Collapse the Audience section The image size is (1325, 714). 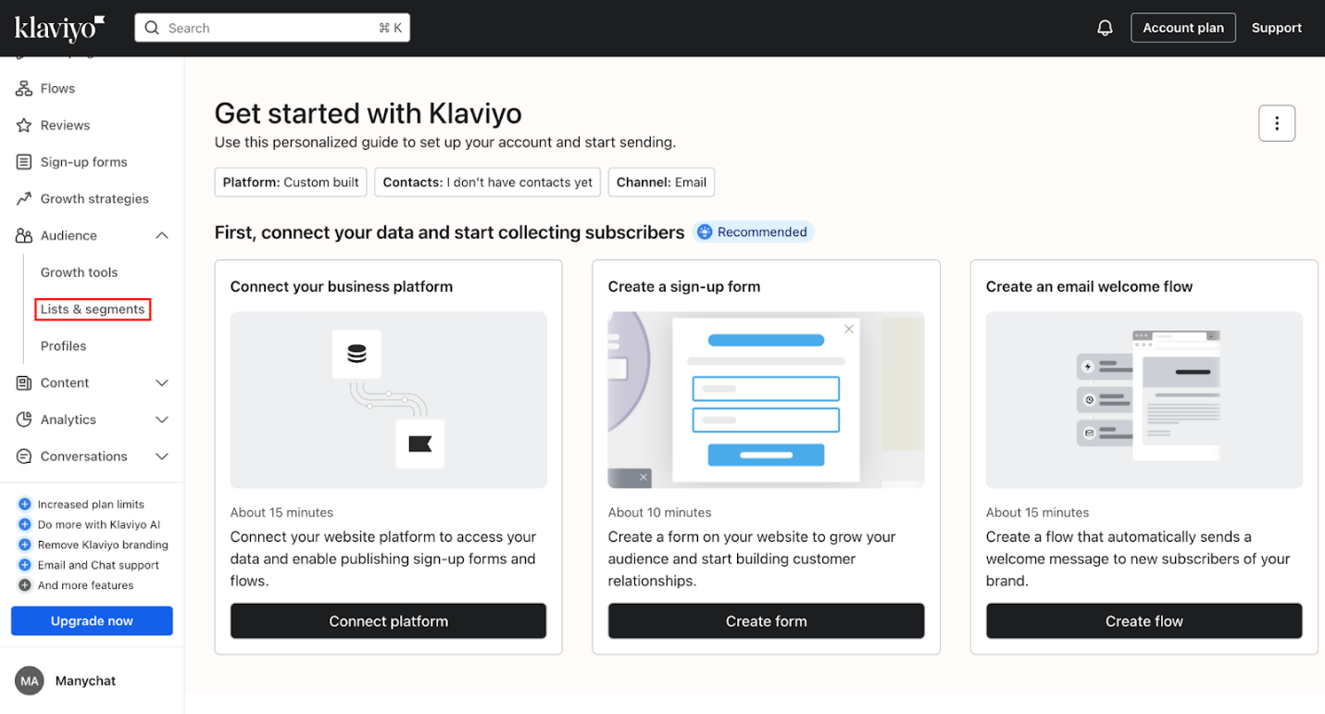pos(161,235)
